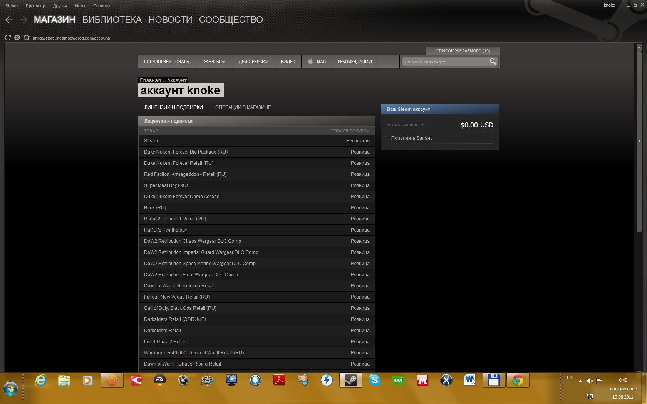
Task: Open the Друзья menu
Action: click(60, 6)
